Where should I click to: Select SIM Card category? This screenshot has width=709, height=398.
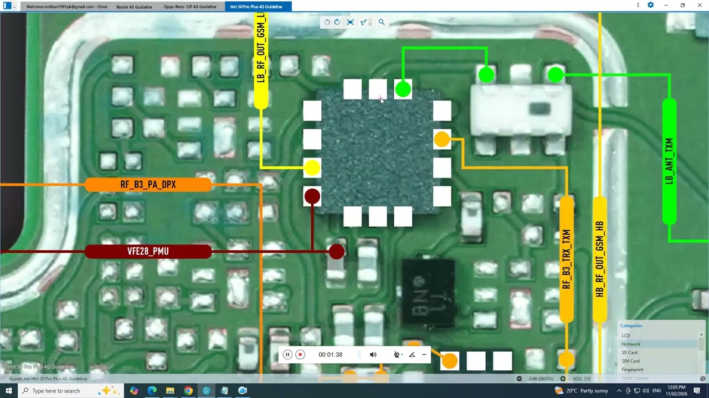point(630,361)
